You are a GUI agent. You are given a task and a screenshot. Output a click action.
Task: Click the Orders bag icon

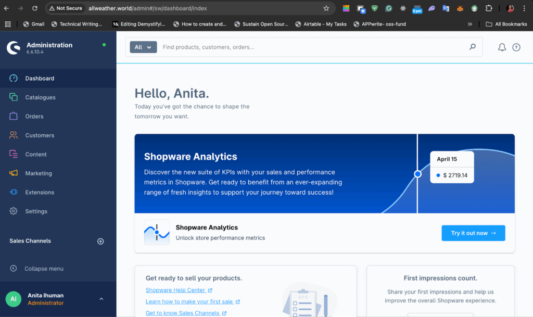click(x=13, y=116)
